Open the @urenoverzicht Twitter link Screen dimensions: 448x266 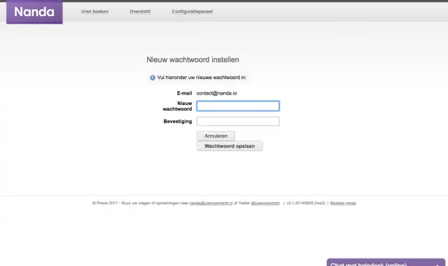[265, 203]
